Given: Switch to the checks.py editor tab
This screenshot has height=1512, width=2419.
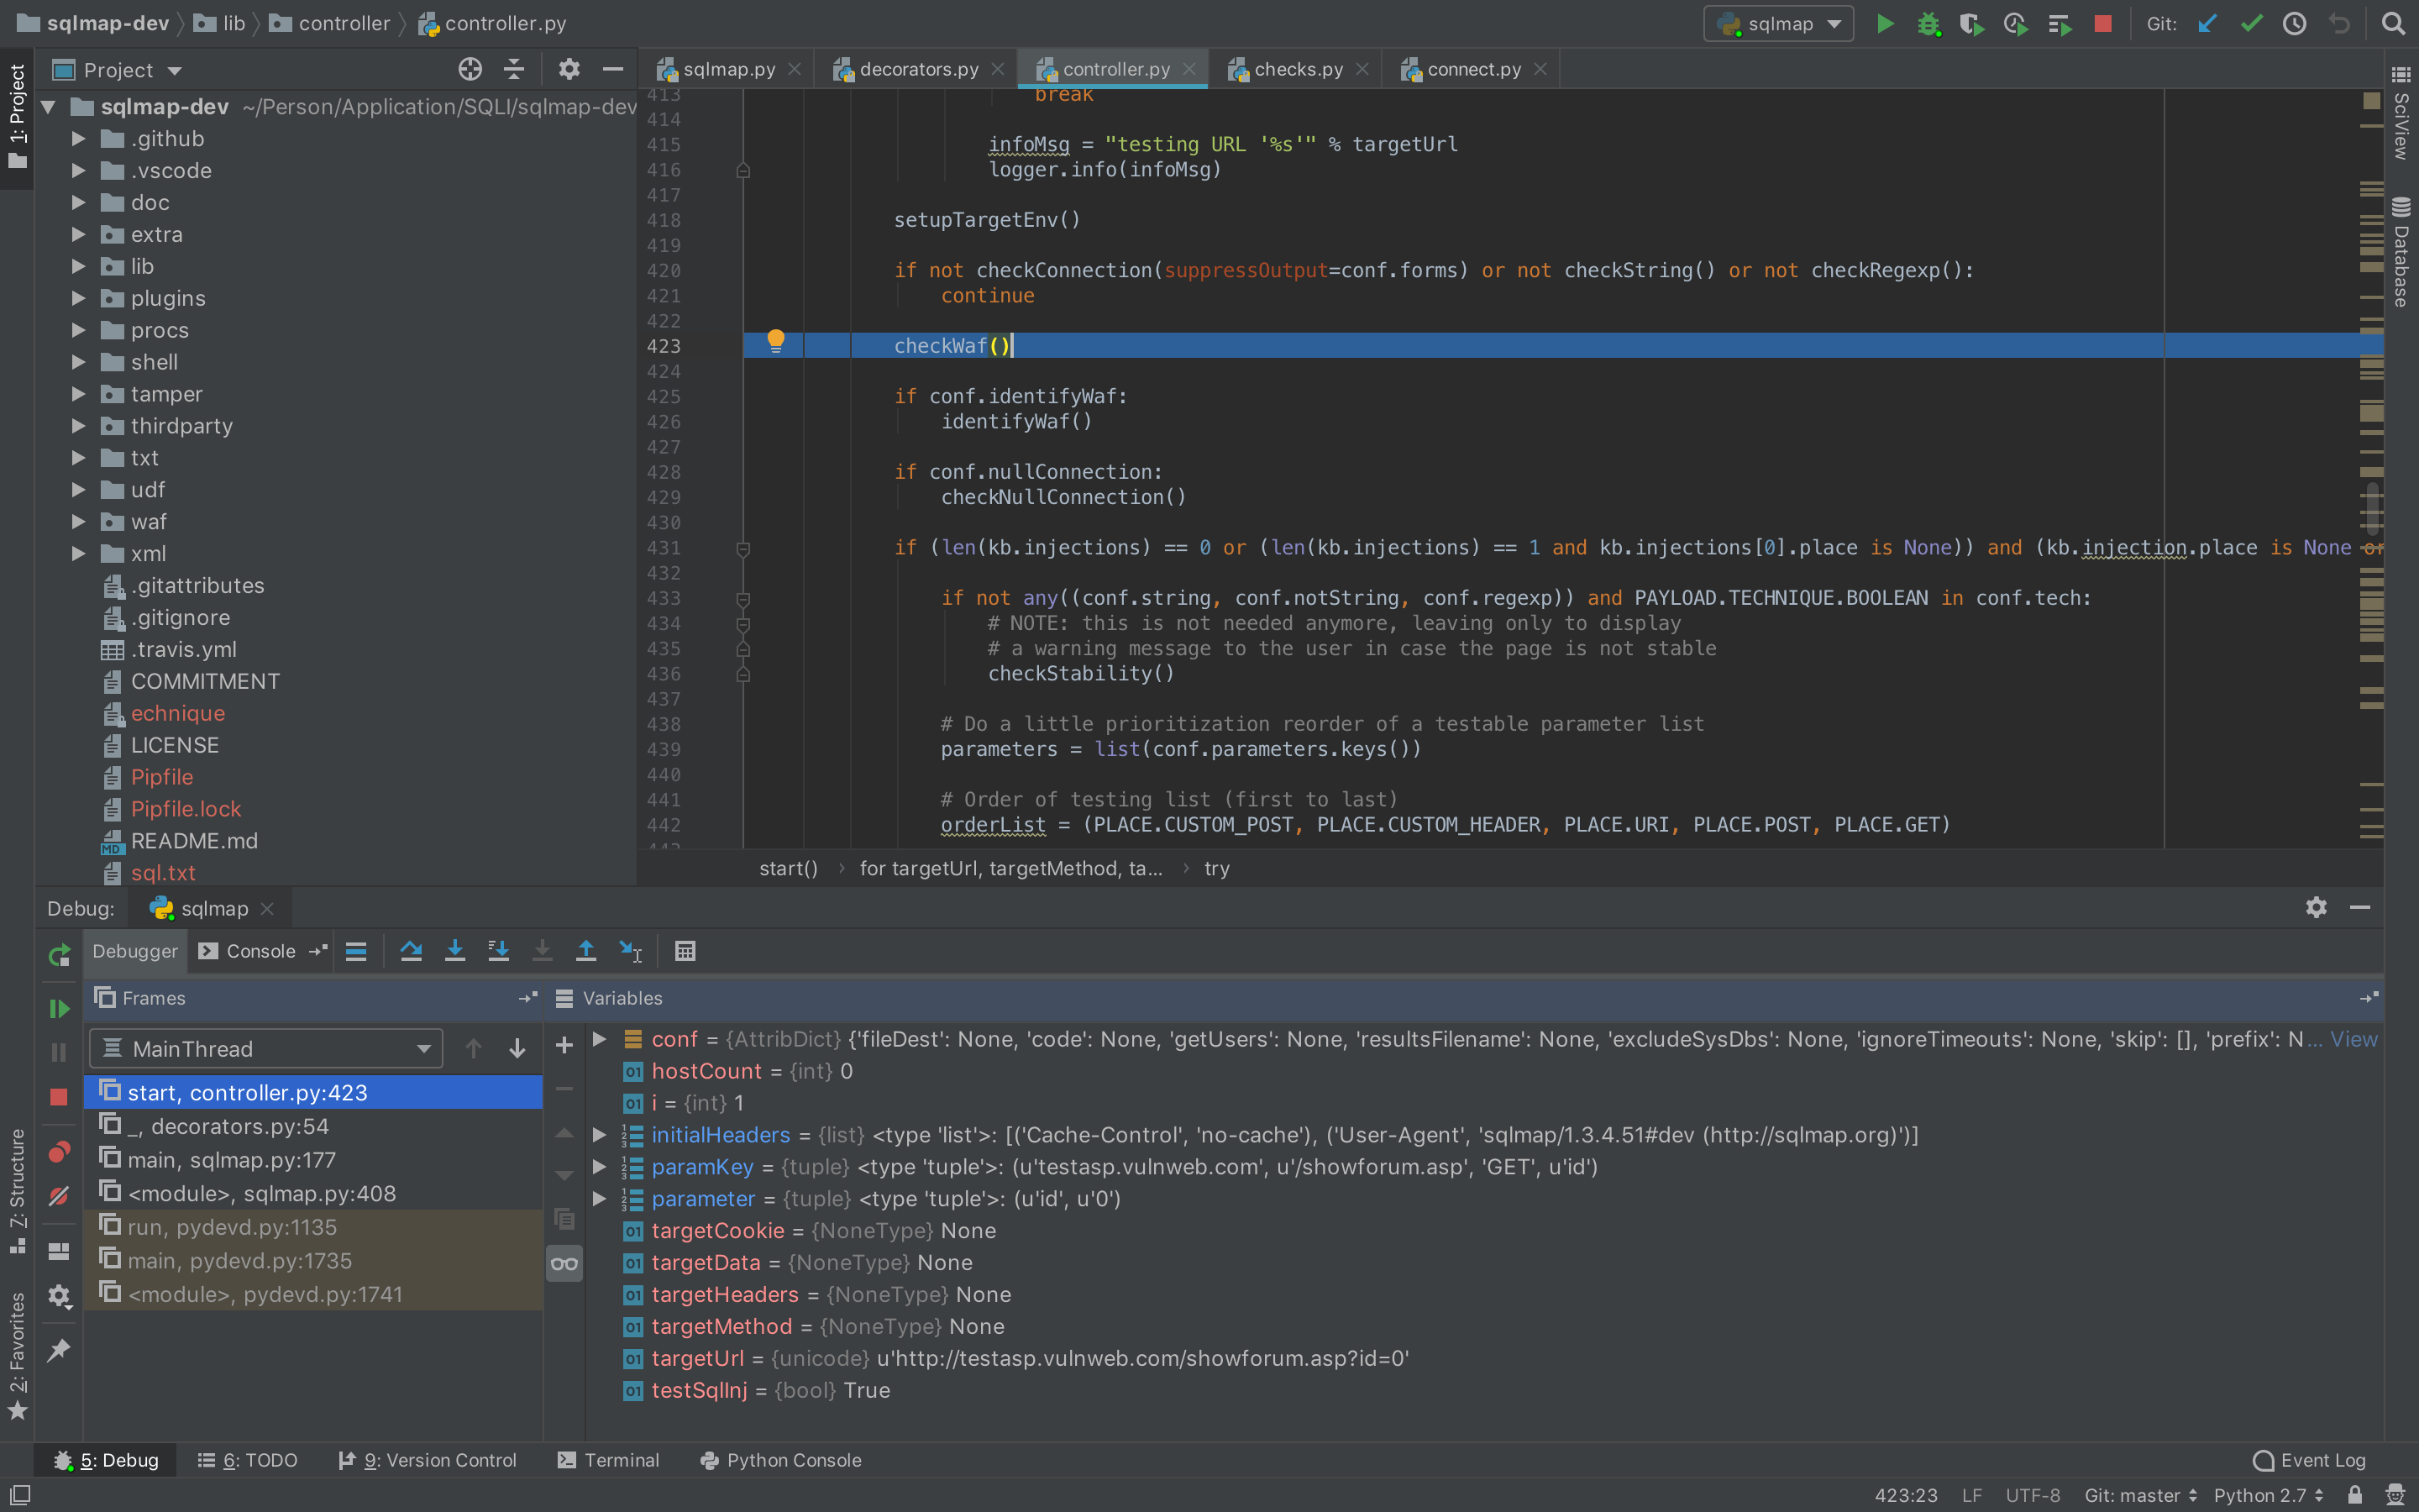Looking at the screenshot, I should [1298, 69].
